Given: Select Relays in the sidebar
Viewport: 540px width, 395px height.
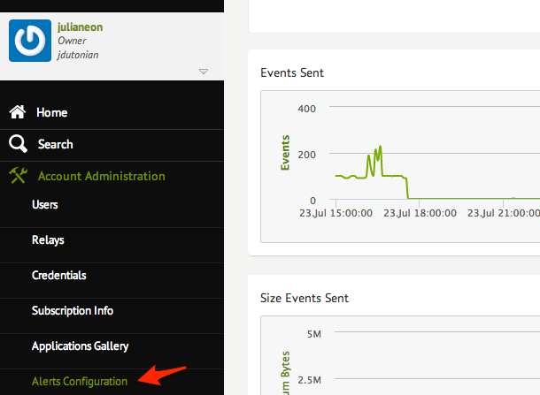Looking at the screenshot, I should pyautogui.click(x=48, y=240).
